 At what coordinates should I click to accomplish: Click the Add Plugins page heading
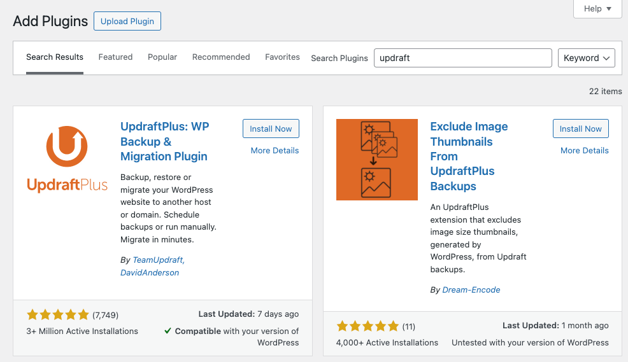point(50,21)
